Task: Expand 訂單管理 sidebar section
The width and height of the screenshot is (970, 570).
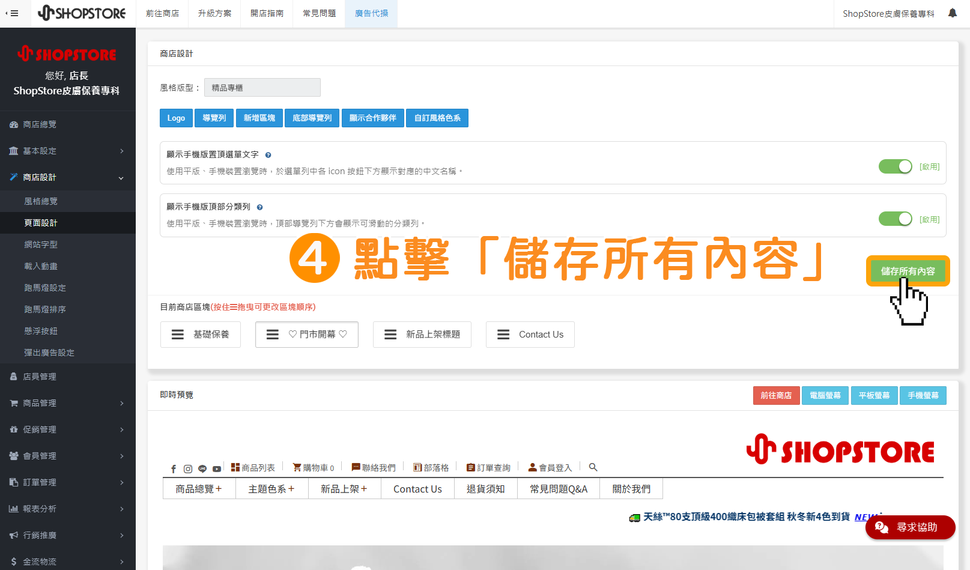Action: click(x=68, y=482)
